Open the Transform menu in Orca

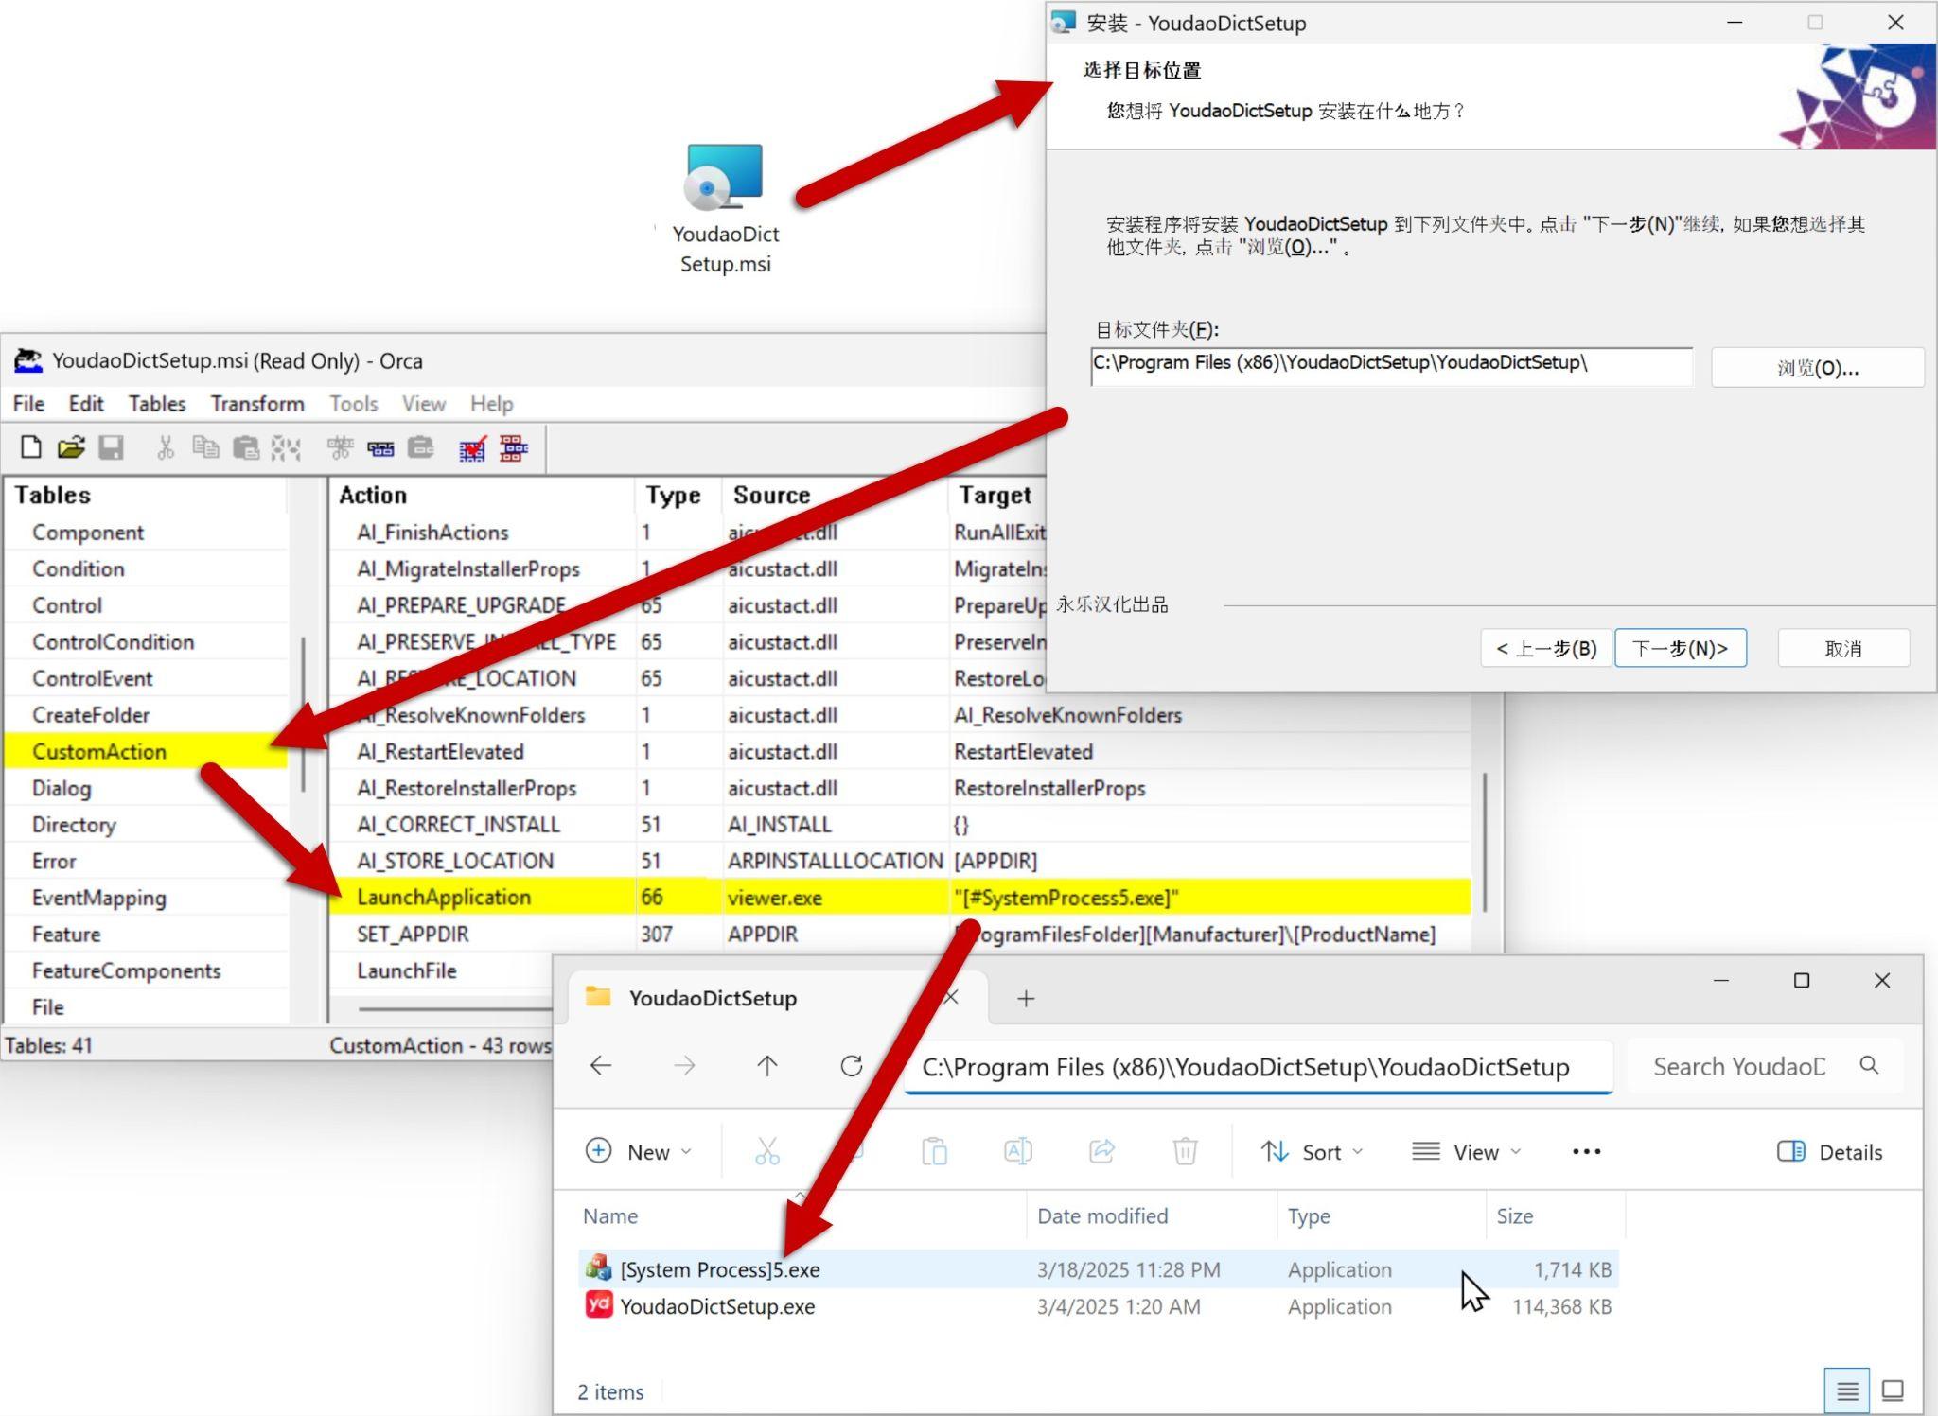point(256,404)
